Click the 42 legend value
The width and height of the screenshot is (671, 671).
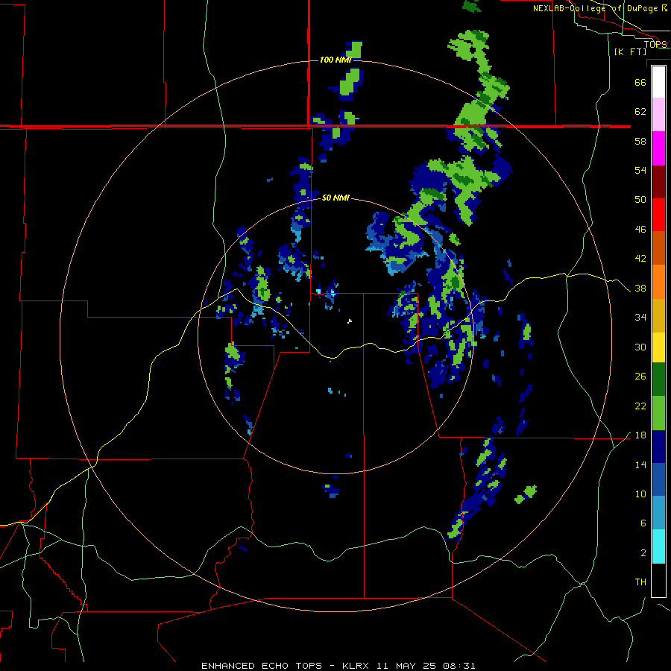pyautogui.click(x=640, y=259)
